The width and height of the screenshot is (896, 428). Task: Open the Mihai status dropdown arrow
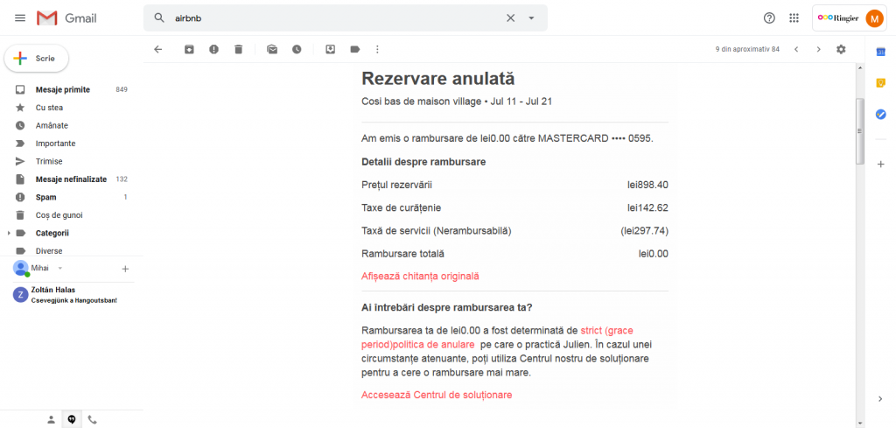(60, 268)
